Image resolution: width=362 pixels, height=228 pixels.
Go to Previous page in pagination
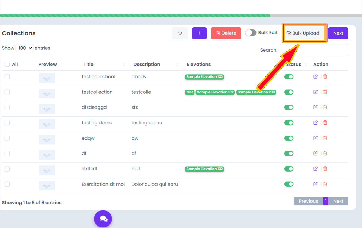(x=308, y=201)
